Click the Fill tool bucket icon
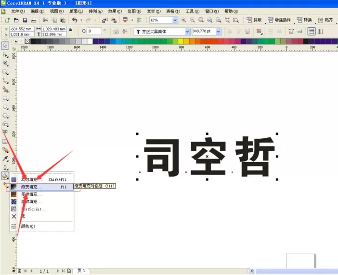The height and width of the screenshot is (275, 338). [5, 176]
